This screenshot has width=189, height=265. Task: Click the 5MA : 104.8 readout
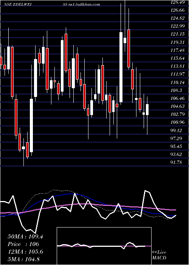coord(23,259)
